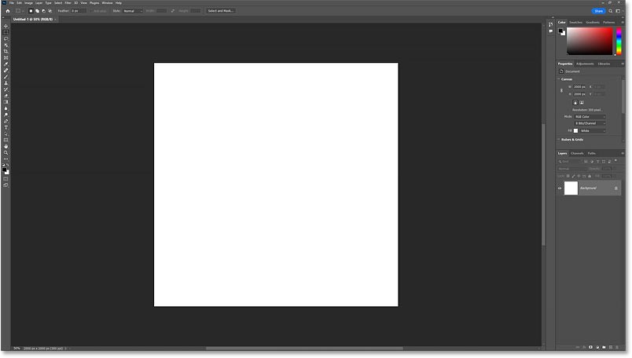Select the Lasso tool
Viewport: 632px width, 358px height.
pyautogui.click(x=6, y=38)
